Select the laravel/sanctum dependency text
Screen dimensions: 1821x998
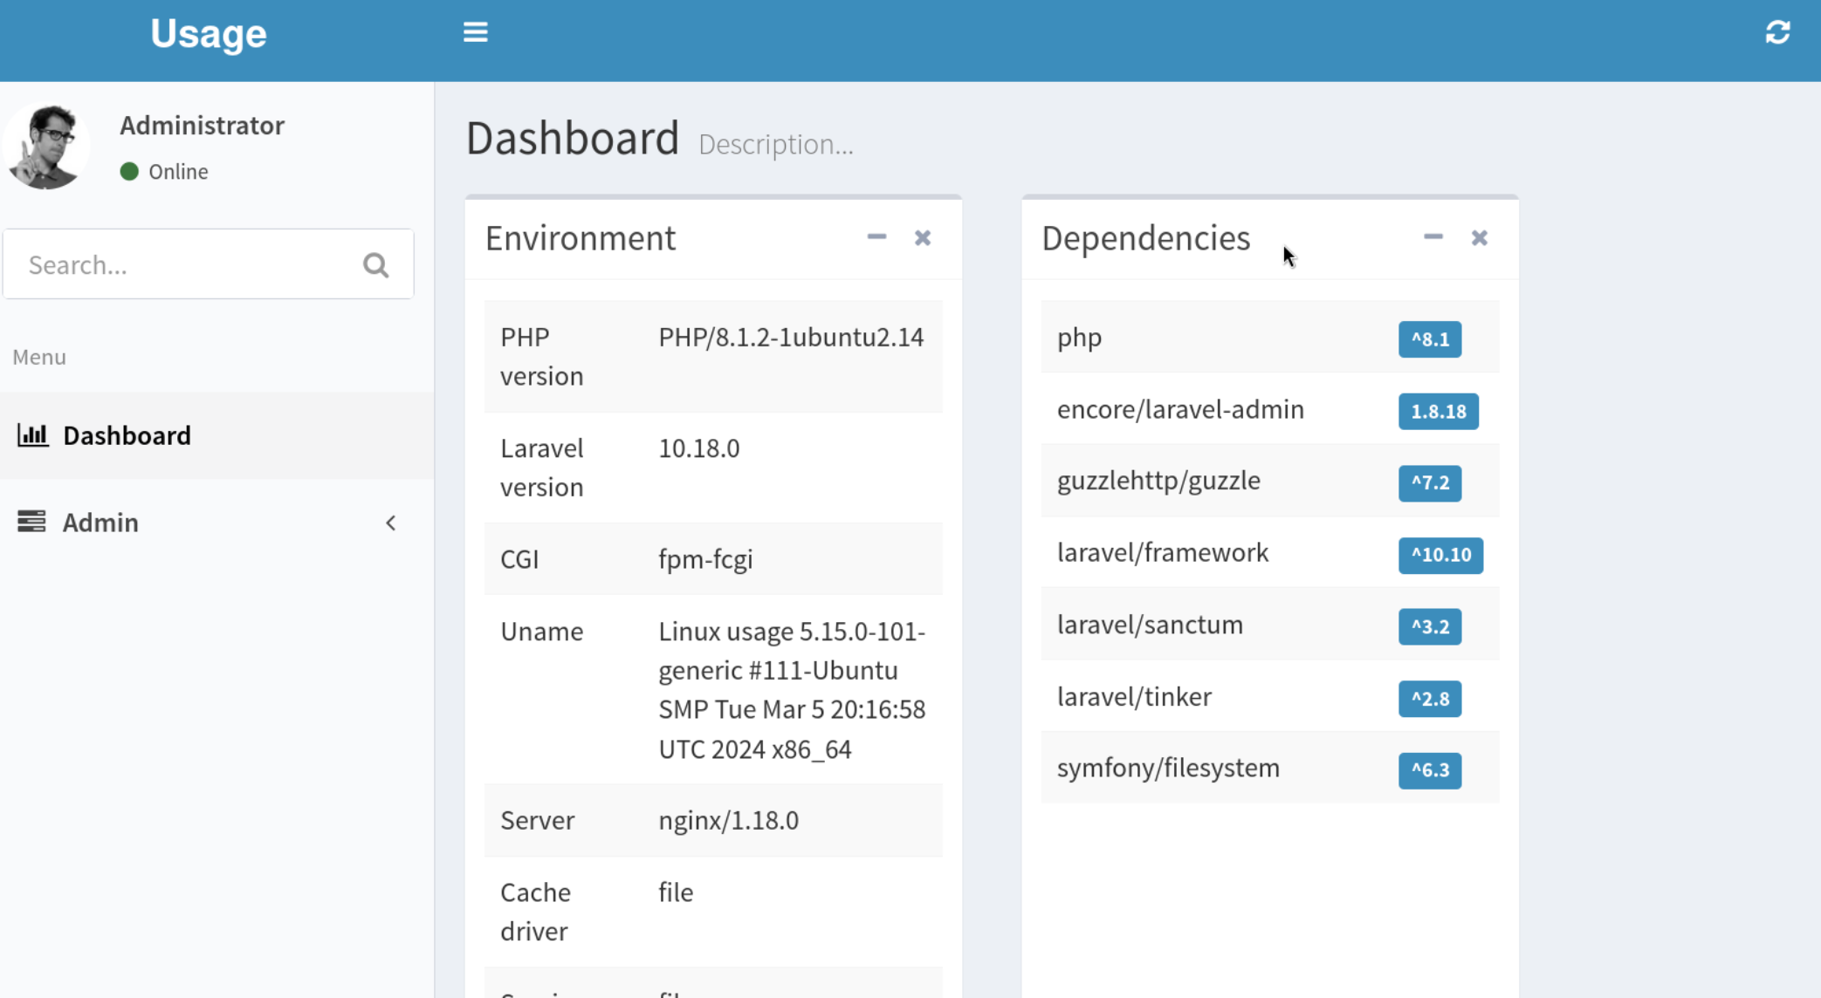(x=1150, y=625)
